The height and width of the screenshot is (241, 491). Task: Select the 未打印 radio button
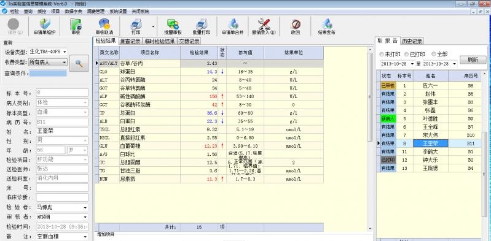(x=382, y=55)
